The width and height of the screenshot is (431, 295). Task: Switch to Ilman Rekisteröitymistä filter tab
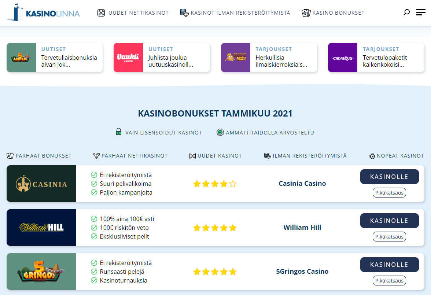click(x=309, y=156)
